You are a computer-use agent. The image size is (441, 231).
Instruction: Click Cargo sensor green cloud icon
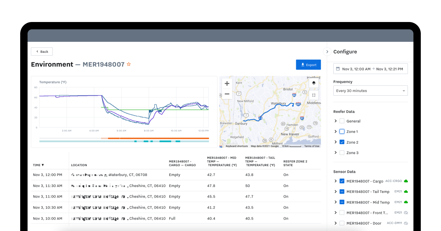(x=406, y=181)
